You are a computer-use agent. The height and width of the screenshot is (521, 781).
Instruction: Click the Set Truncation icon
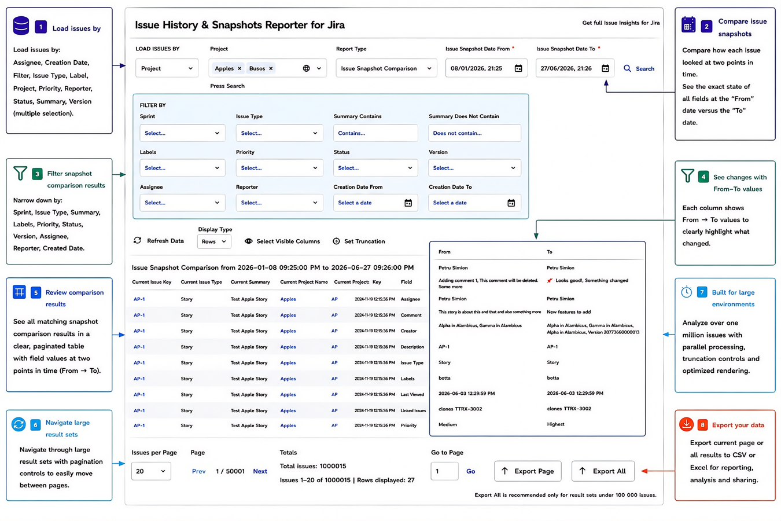[336, 241]
